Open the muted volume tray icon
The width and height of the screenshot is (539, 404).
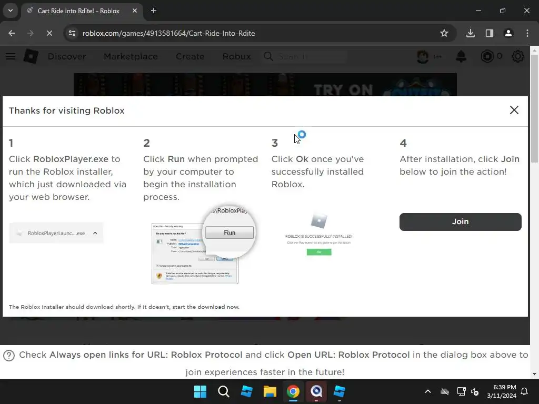point(475,391)
